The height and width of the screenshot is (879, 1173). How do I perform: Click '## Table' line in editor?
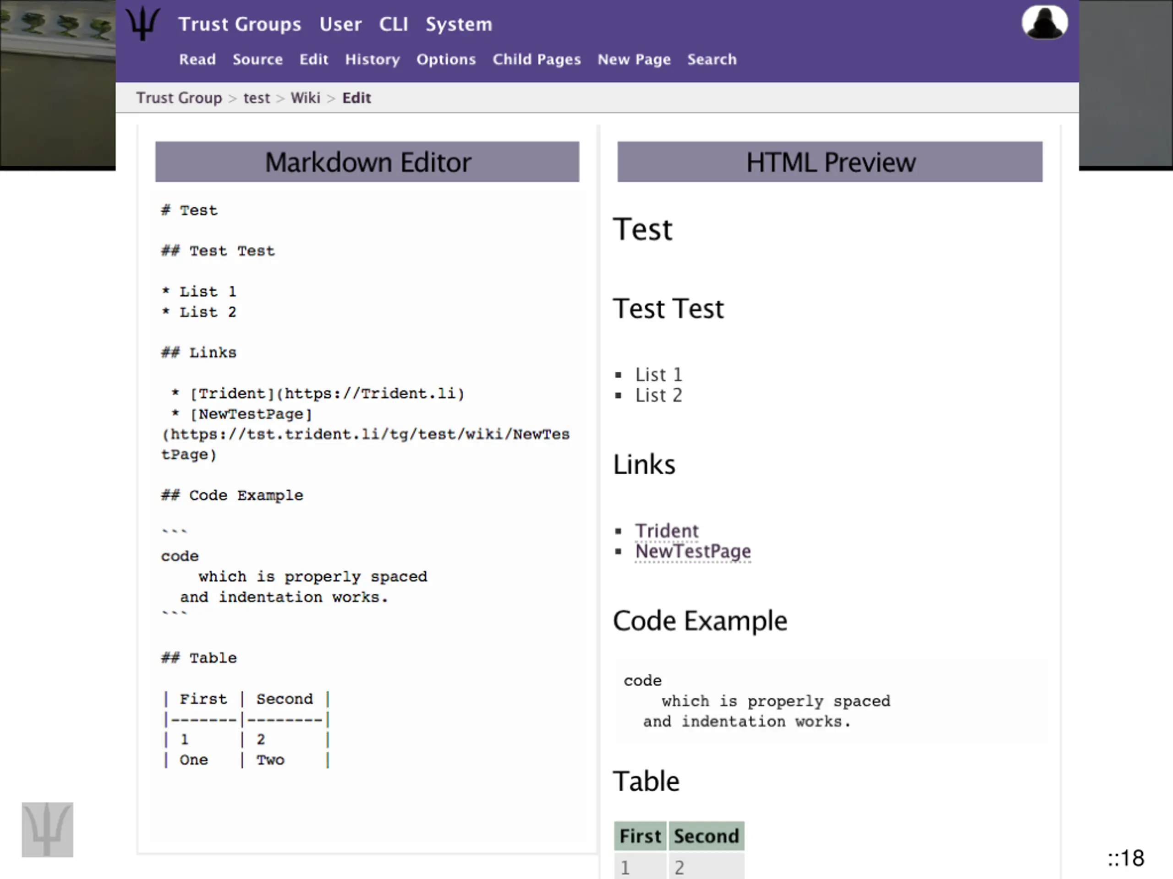tap(199, 658)
